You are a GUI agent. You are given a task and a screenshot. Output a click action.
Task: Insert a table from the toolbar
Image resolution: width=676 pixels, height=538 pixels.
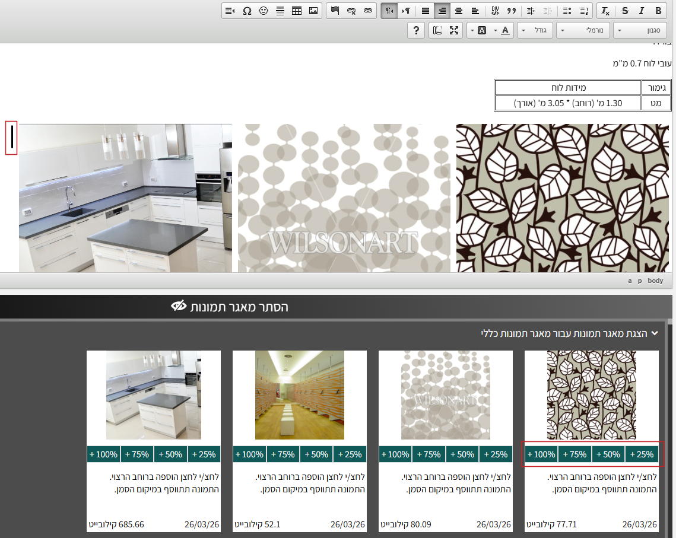[x=297, y=11]
